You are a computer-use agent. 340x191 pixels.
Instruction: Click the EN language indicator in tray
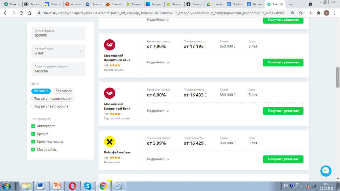point(286,186)
